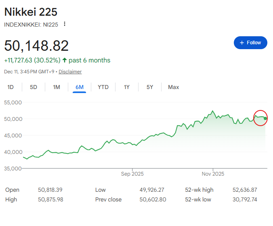The width and height of the screenshot is (273, 226).
Task: View the 5Y price history tab
Action: (x=150, y=87)
